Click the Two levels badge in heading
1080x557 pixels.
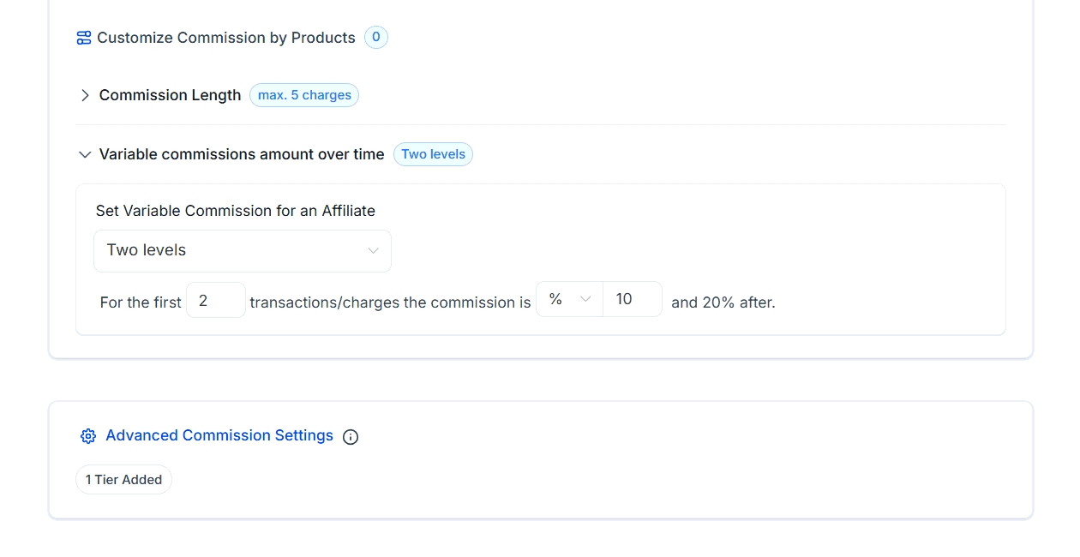point(433,154)
